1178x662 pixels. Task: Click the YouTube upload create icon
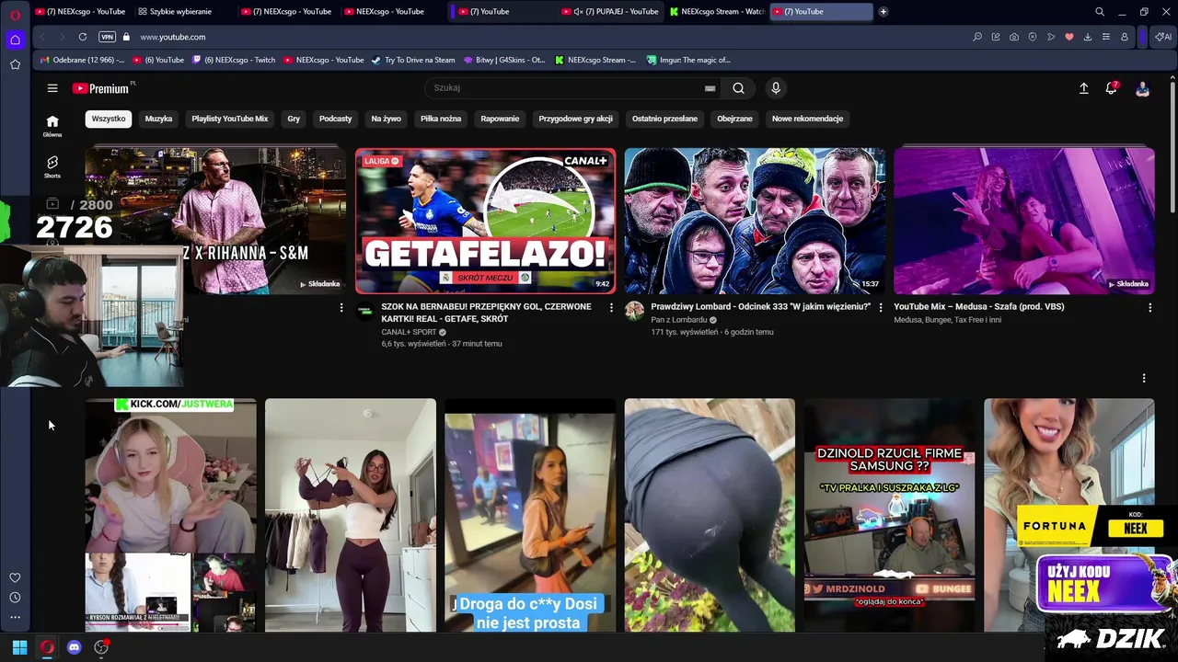click(1084, 88)
